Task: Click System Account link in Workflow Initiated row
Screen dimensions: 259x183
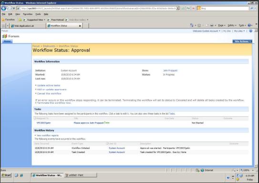Action: tap(117, 148)
